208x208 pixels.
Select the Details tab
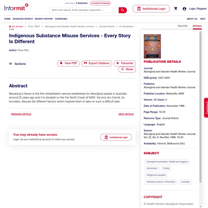197,26
